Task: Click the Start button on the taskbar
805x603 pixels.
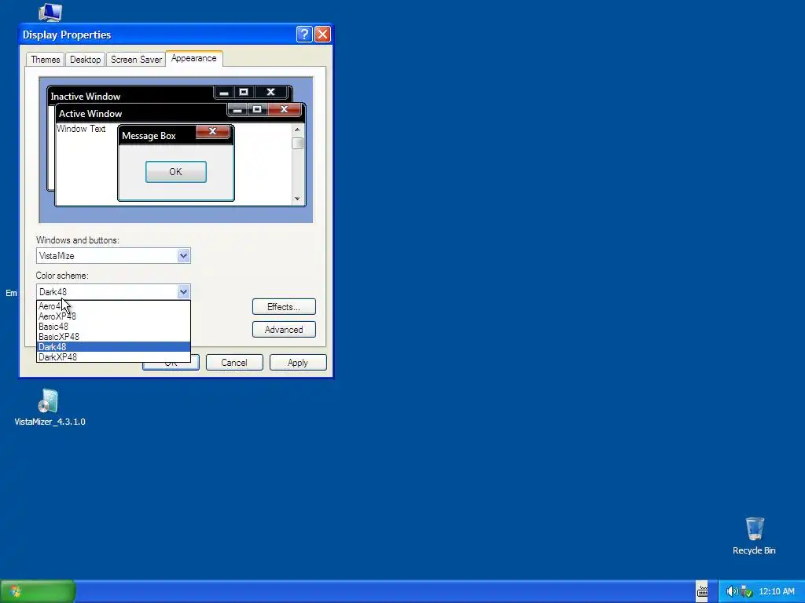Action: coord(38,591)
